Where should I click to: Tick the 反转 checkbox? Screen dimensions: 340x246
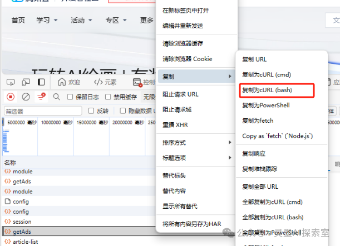point(91,111)
